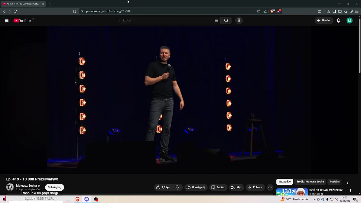This screenshot has width=361, height=203.
Task: Show more chips with right arrow
Action: pyautogui.click(x=347, y=183)
